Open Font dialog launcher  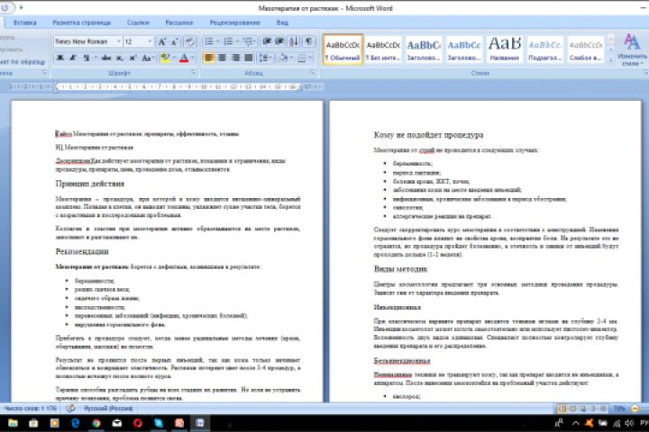(193, 73)
